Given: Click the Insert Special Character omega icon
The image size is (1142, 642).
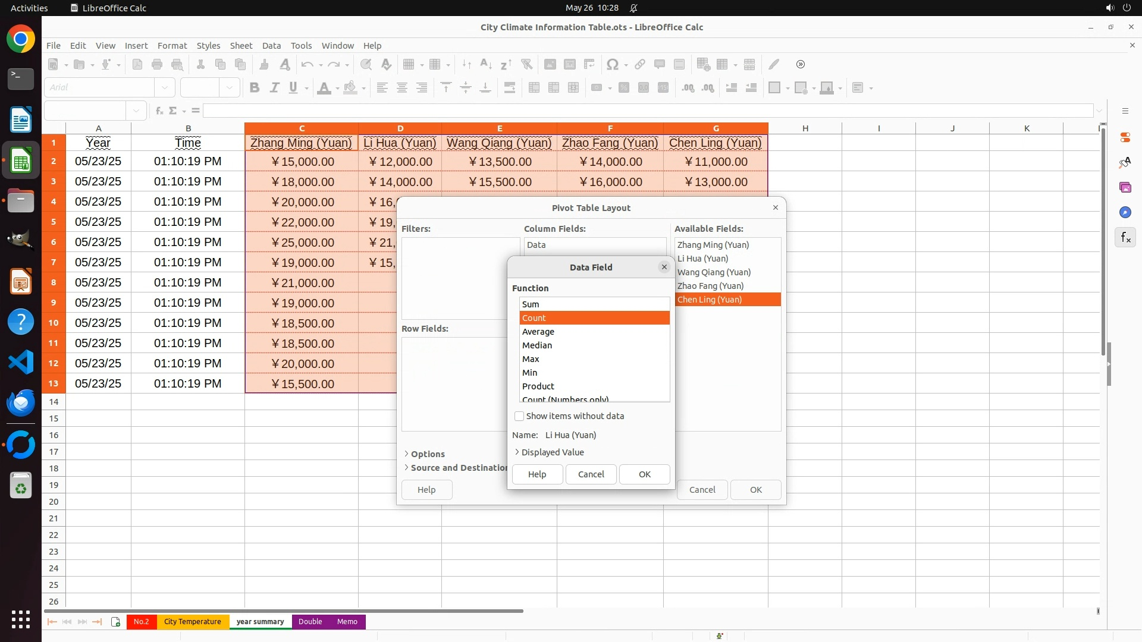Looking at the screenshot, I should (612, 64).
